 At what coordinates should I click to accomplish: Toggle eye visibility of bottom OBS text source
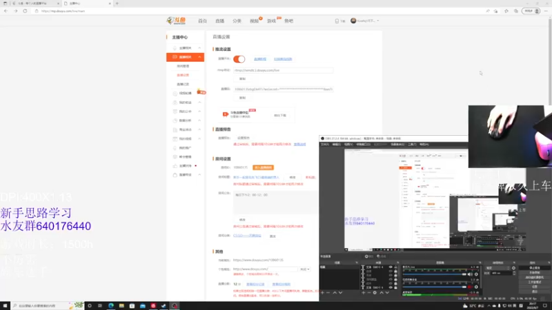point(391,287)
